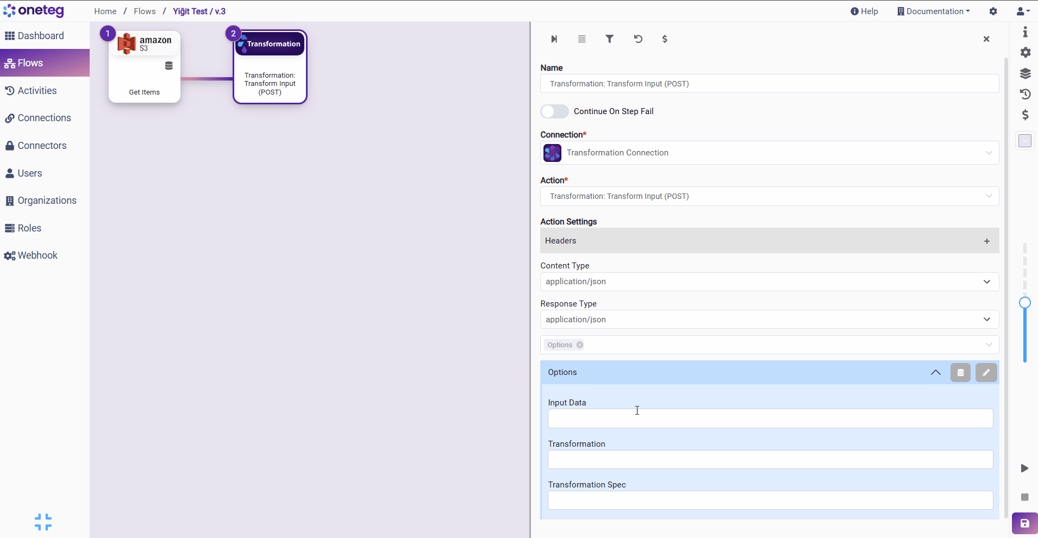Click the undo arrow in the panel toolbar
This screenshot has height=538, width=1038.
click(x=638, y=39)
